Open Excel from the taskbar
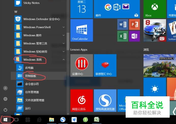This screenshot has height=124, width=176. tap(97, 120)
